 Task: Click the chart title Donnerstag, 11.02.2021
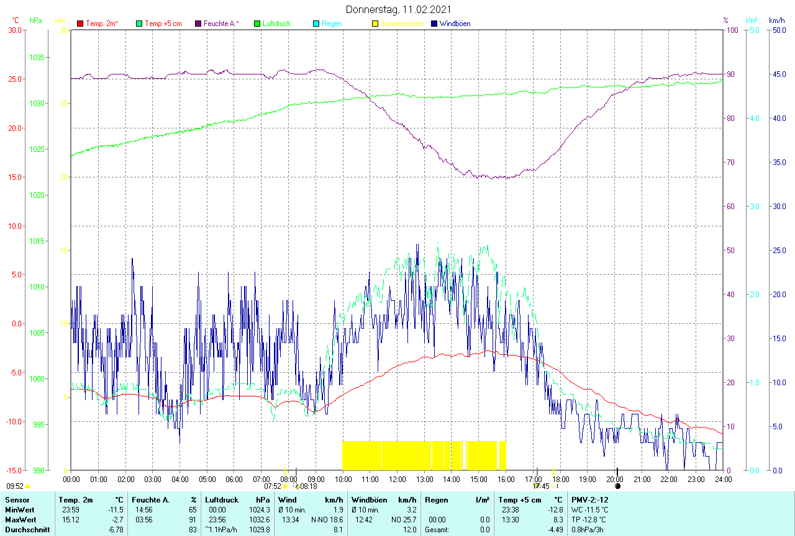[398, 9]
